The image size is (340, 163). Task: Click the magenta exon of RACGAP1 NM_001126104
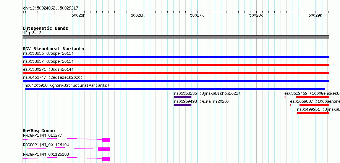point(104,149)
